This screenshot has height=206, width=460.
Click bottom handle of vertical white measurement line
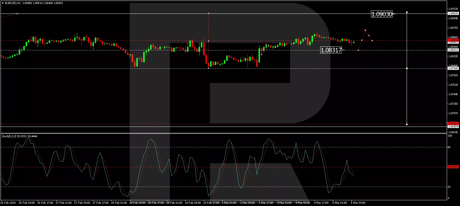click(x=407, y=124)
